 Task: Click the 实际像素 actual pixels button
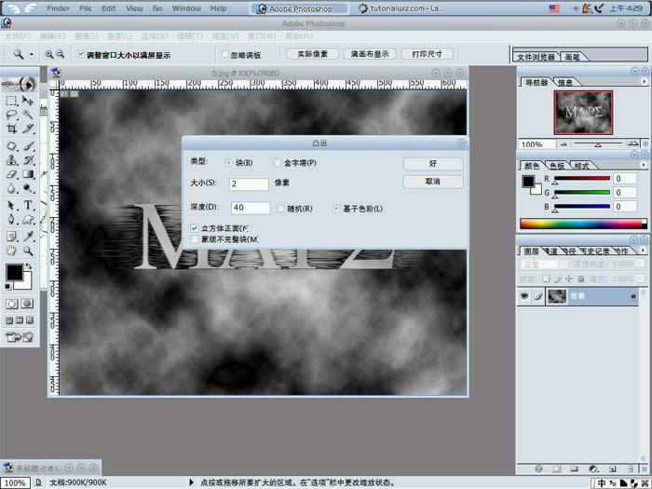(x=312, y=54)
